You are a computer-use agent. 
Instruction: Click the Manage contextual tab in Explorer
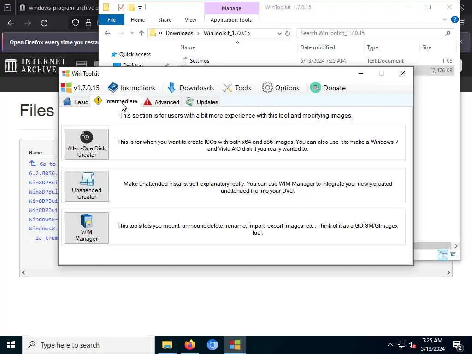231,8
